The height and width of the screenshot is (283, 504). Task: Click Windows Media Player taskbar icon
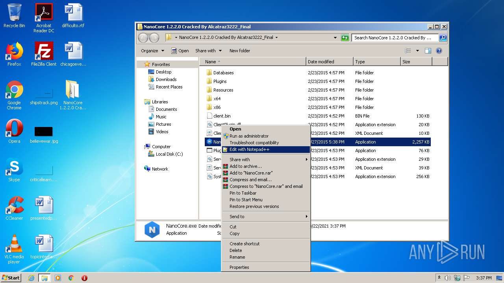(x=58, y=278)
